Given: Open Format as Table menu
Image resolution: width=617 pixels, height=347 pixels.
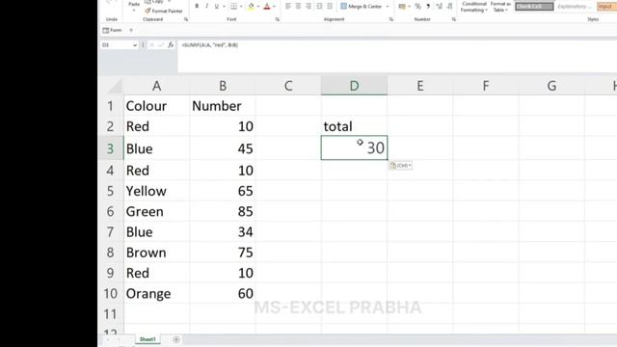Looking at the screenshot, I should (500, 7).
